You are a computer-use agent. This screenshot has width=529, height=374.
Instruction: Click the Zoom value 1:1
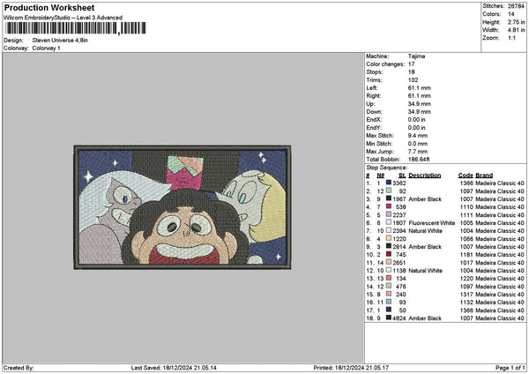511,38
